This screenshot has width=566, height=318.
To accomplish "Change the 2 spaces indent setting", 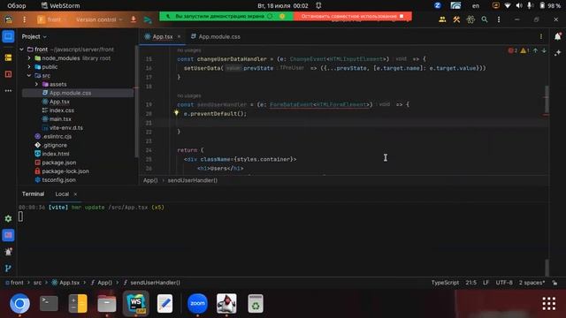I will pyautogui.click(x=532, y=283).
